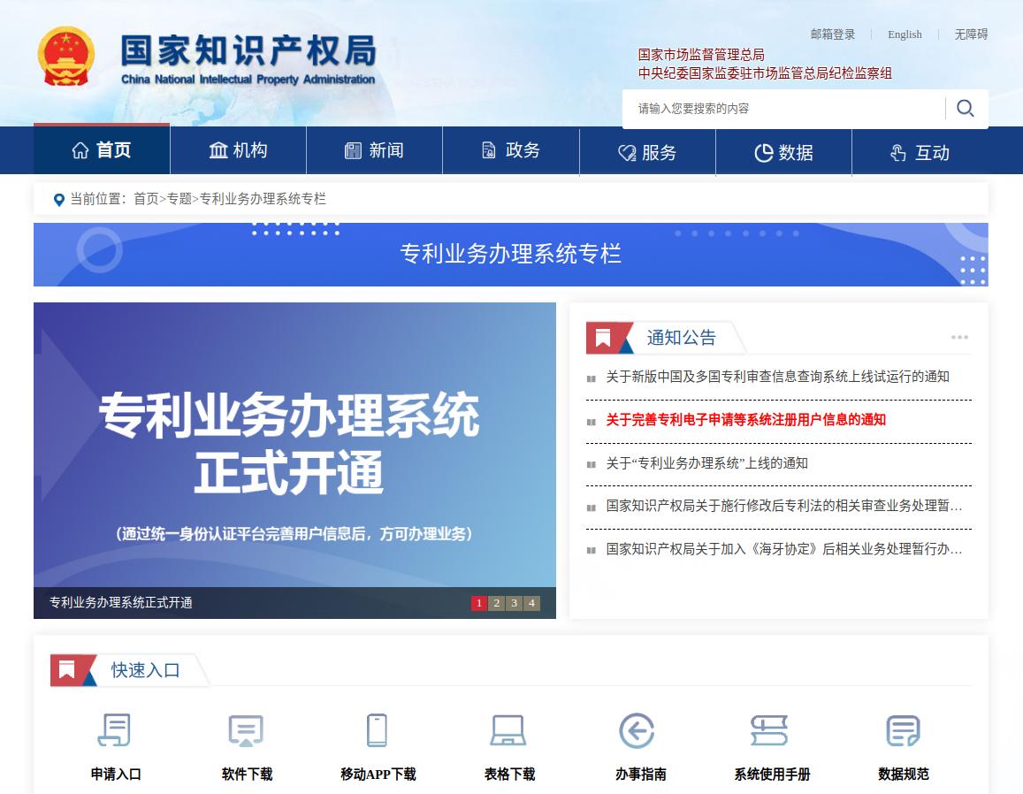Select carousel slide 1
The image size is (1023, 794).
click(479, 603)
